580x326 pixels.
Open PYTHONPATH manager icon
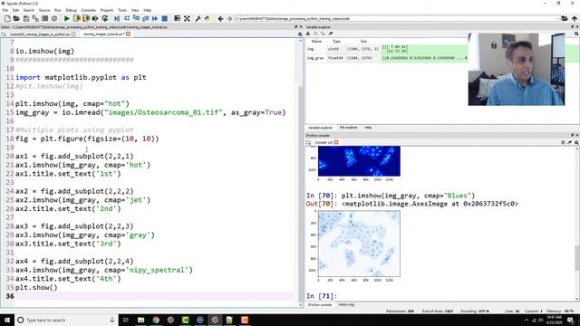[x=208, y=18]
